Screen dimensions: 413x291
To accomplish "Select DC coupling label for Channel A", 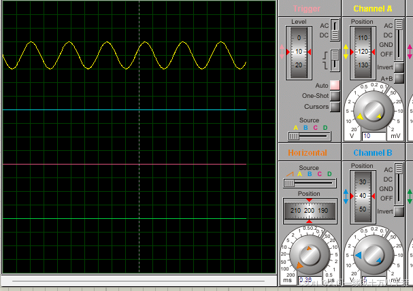I will coord(388,35).
